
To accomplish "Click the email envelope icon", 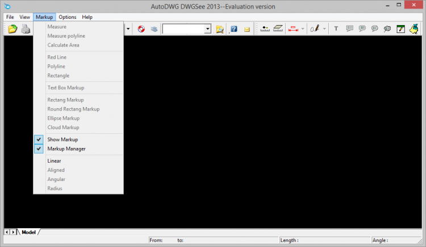I will coord(247,30).
